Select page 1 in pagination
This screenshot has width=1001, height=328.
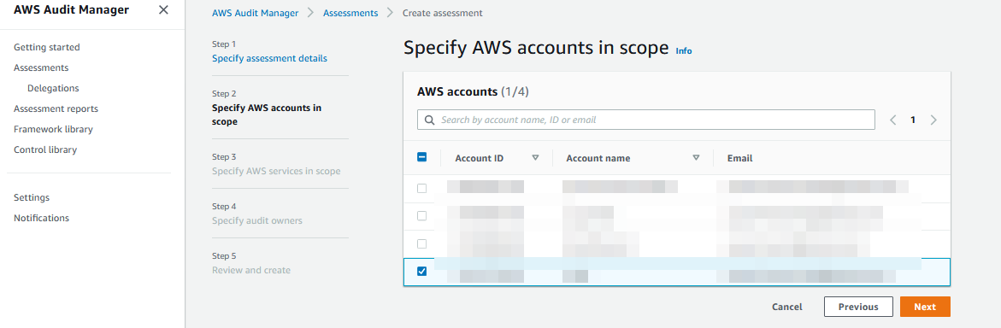[913, 120]
